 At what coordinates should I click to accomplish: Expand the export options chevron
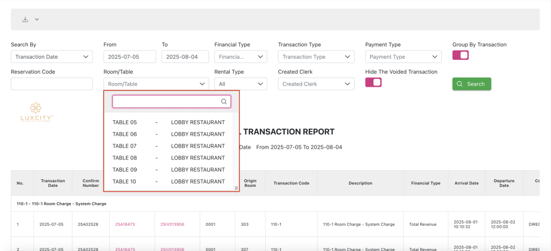coord(37,19)
